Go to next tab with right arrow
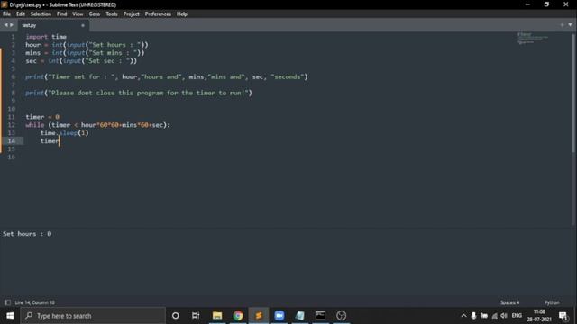The image size is (577, 324). click(x=12, y=25)
